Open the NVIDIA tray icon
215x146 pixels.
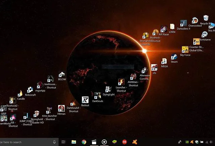(x=187, y=142)
